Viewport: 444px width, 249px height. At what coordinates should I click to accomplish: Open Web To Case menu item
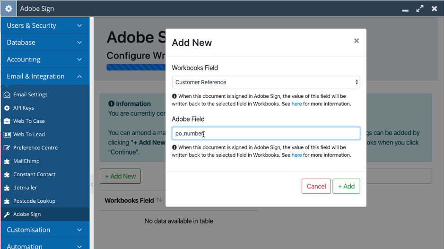tap(29, 121)
